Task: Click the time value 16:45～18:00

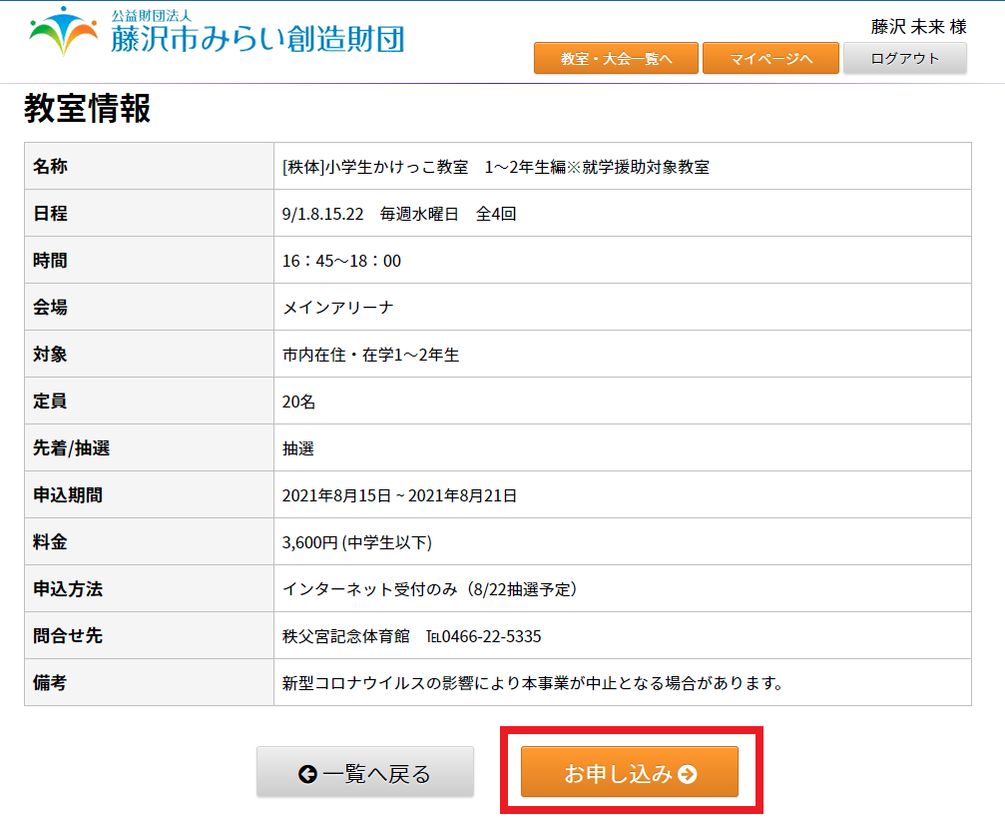Action: pyautogui.click(x=341, y=261)
